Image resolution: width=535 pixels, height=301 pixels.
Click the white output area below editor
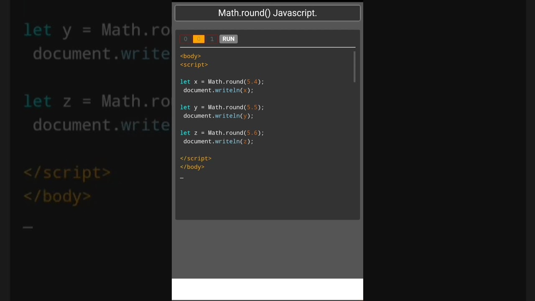(x=267, y=289)
